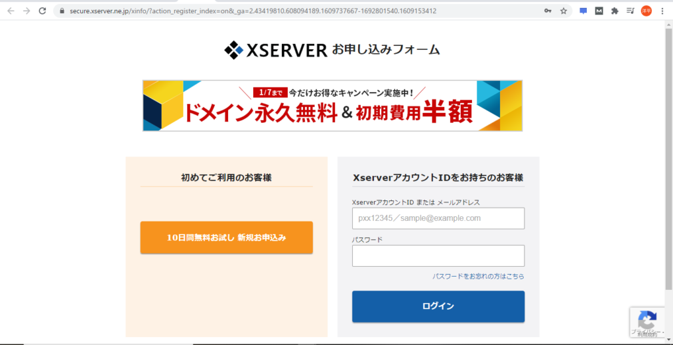Reload the page with the refresh icon
The height and width of the screenshot is (345, 673).
point(42,11)
